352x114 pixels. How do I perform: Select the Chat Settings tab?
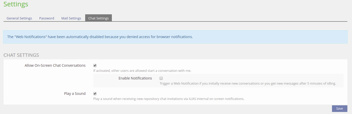click(99, 18)
